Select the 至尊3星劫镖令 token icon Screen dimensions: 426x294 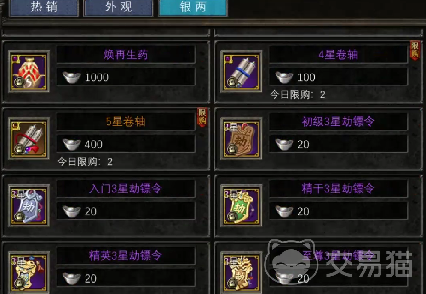point(241,272)
